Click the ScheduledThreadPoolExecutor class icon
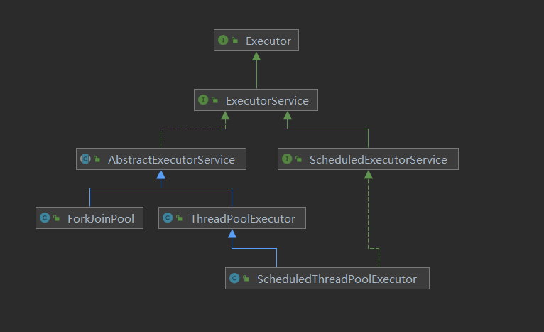This screenshot has height=332, width=544. (x=234, y=279)
